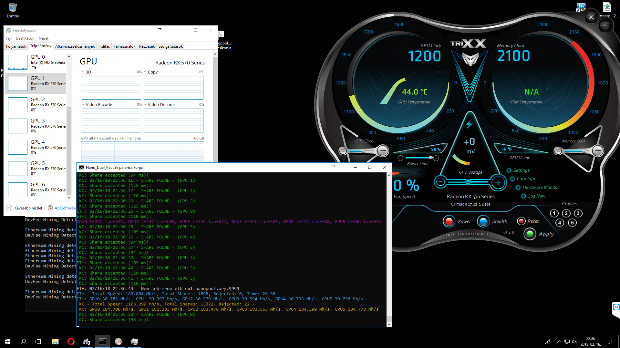Open the Beállítások menu
The height and width of the screenshot is (348, 620).
[x=25, y=38]
